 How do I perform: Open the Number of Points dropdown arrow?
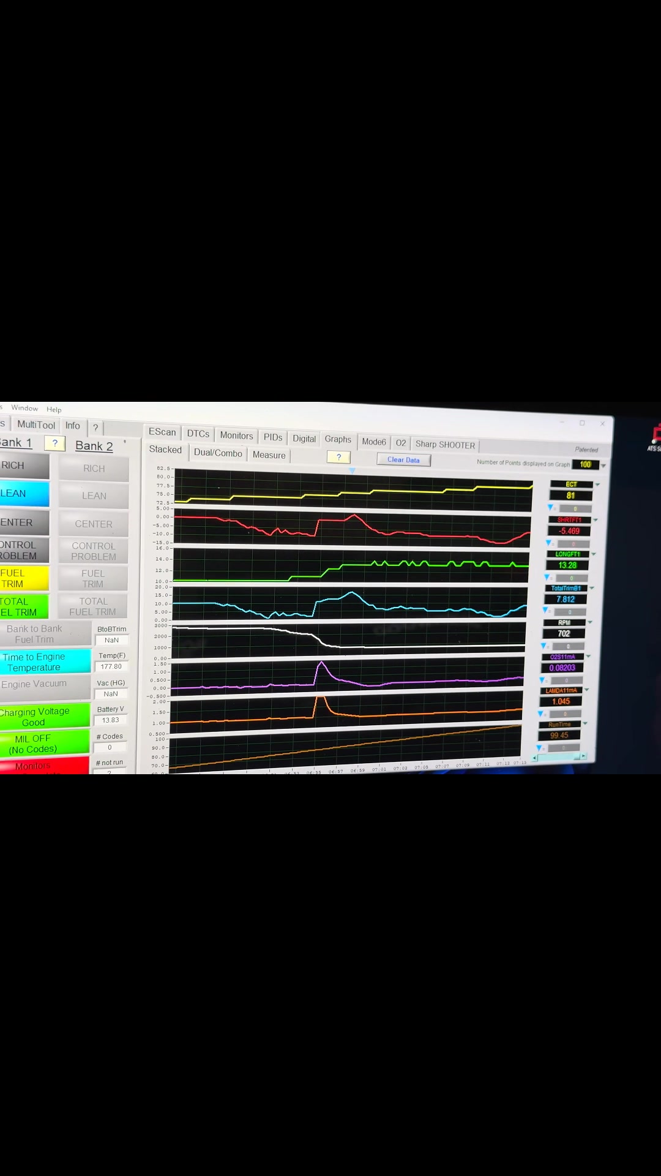pyautogui.click(x=603, y=466)
